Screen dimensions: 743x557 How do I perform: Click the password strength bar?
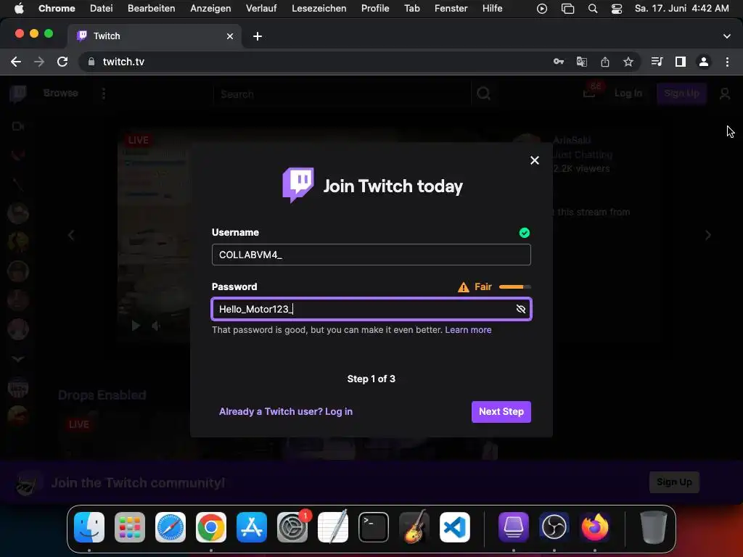[x=515, y=286]
